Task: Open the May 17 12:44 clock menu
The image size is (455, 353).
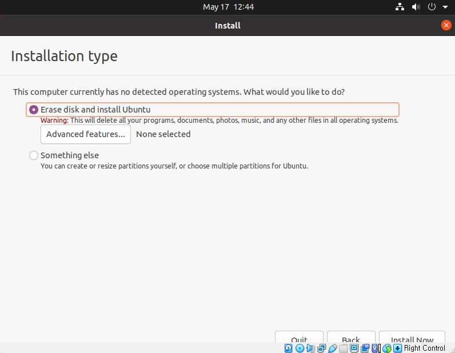Action: pyautogui.click(x=228, y=7)
